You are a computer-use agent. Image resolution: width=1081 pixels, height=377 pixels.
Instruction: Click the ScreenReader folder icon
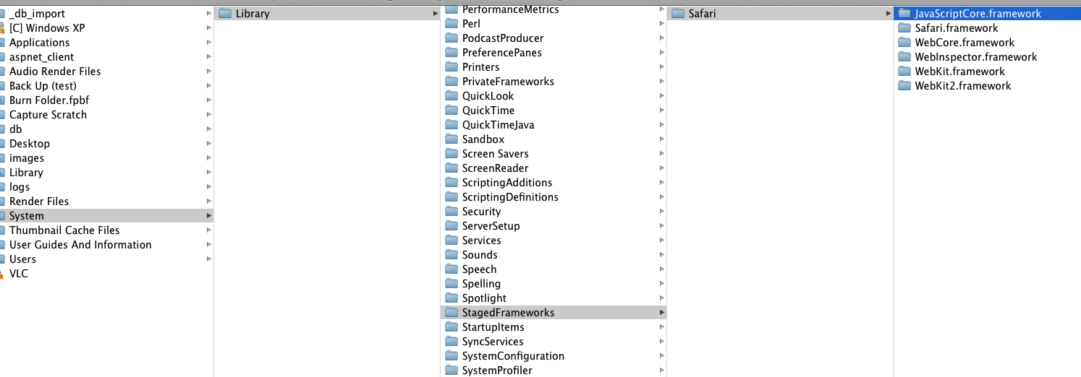tap(452, 168)
